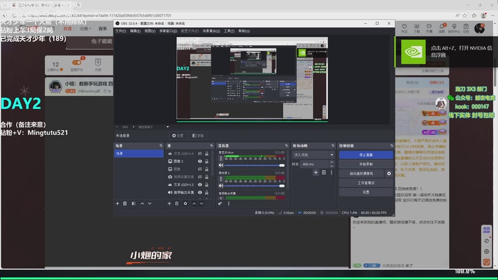The height and width of the screenshot is (280, 498).
Task: Undock the controls panel
Action: [392, 146]
